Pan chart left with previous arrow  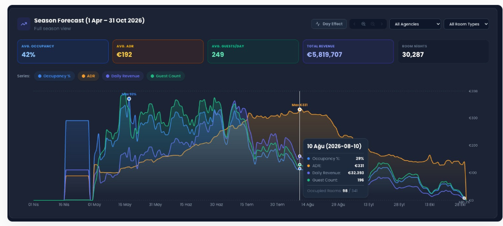354,24
